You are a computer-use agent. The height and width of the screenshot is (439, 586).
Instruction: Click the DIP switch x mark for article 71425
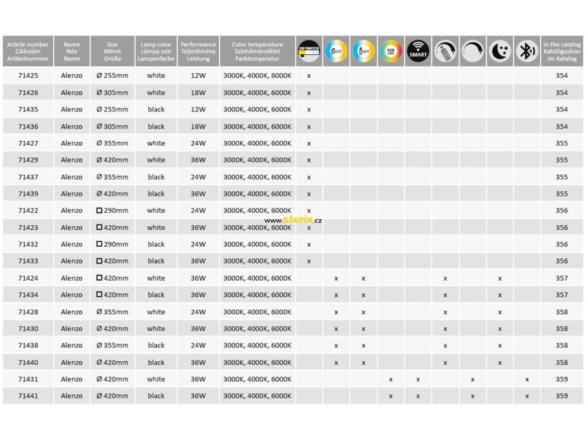tap(309, 75)
